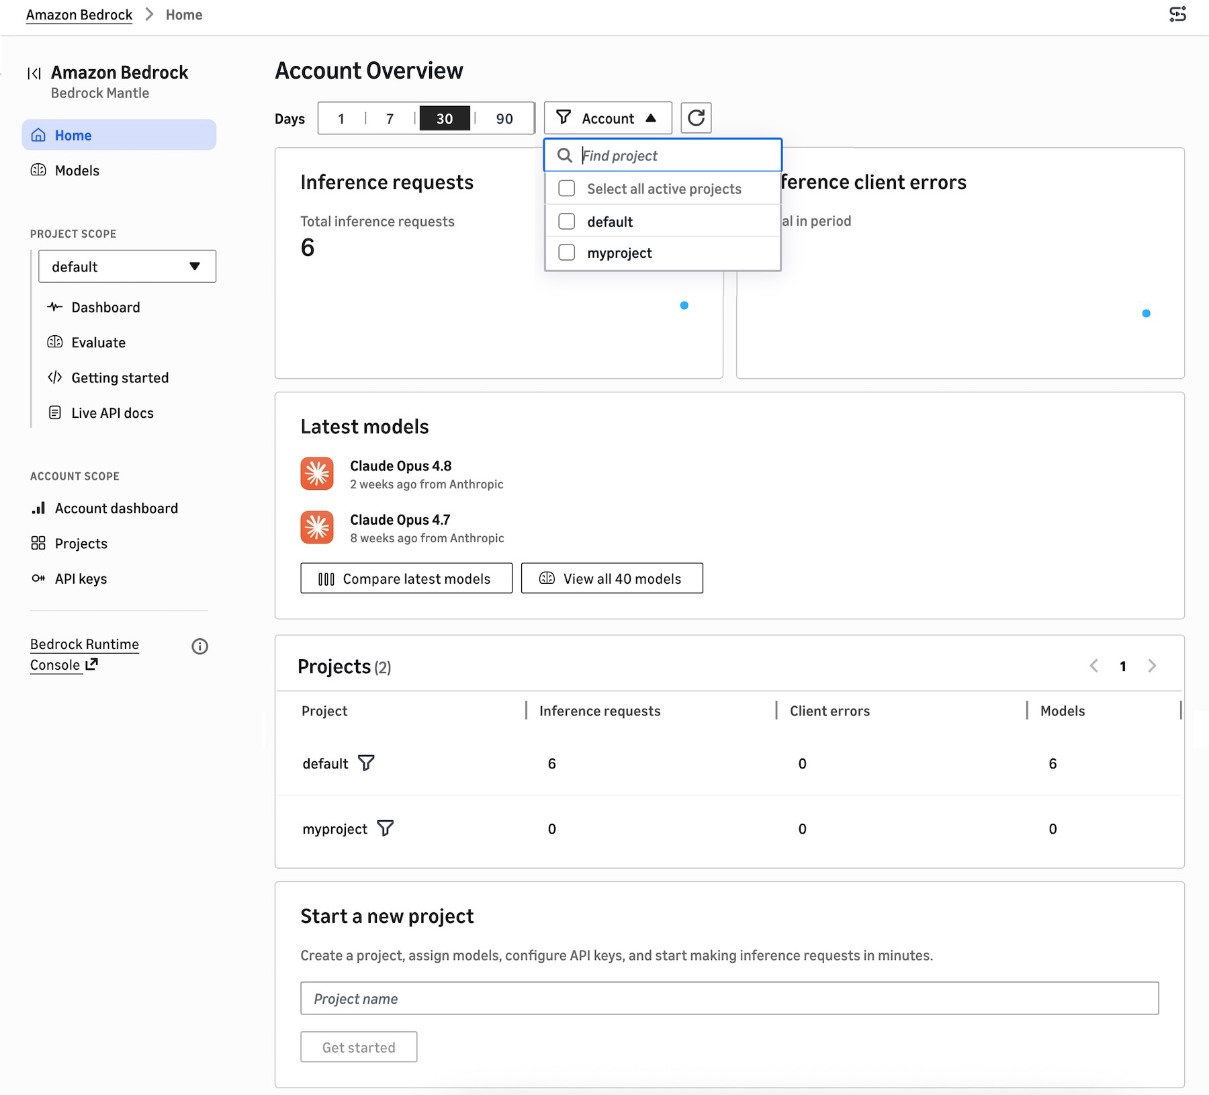Open the project scope default dropdown
This screenshot has height=1095, width=1209.
(127, 266)
